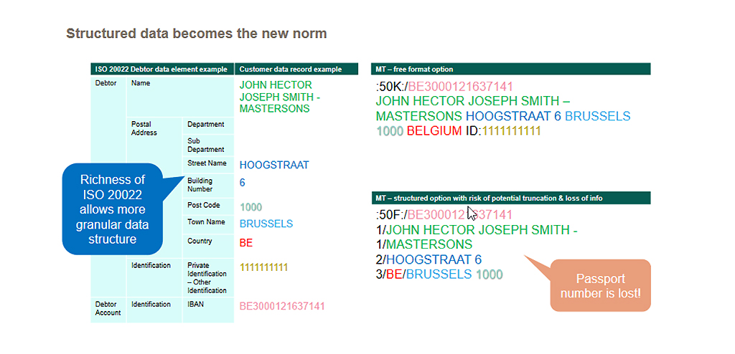
Task: Click the "IBAN" label
Action: coord(194,305)
